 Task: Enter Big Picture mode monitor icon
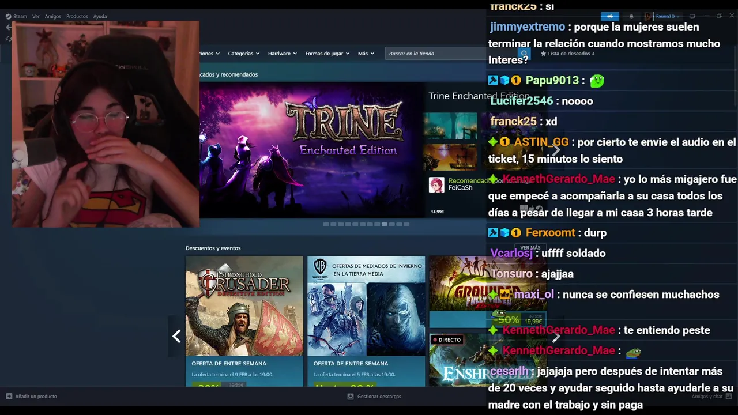pyautogui.click(x=692, y=16)
